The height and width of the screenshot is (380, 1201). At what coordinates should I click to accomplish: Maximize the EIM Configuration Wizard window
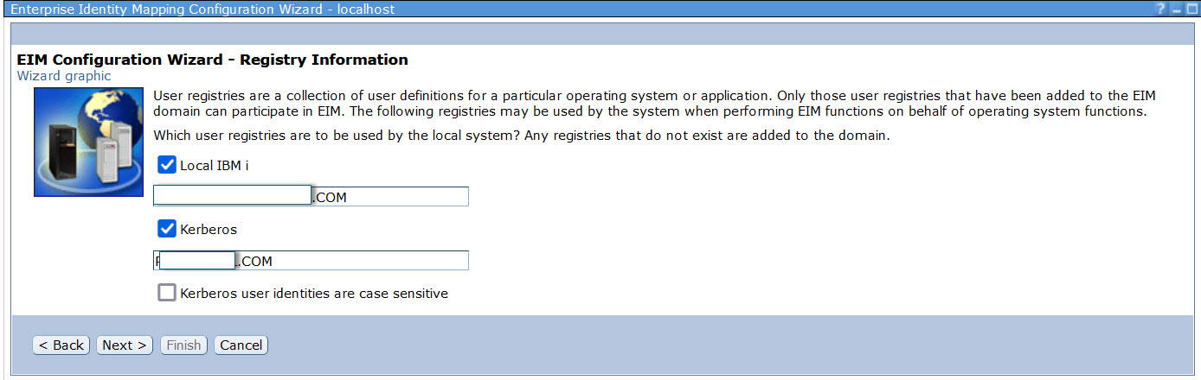(1191, 8)
